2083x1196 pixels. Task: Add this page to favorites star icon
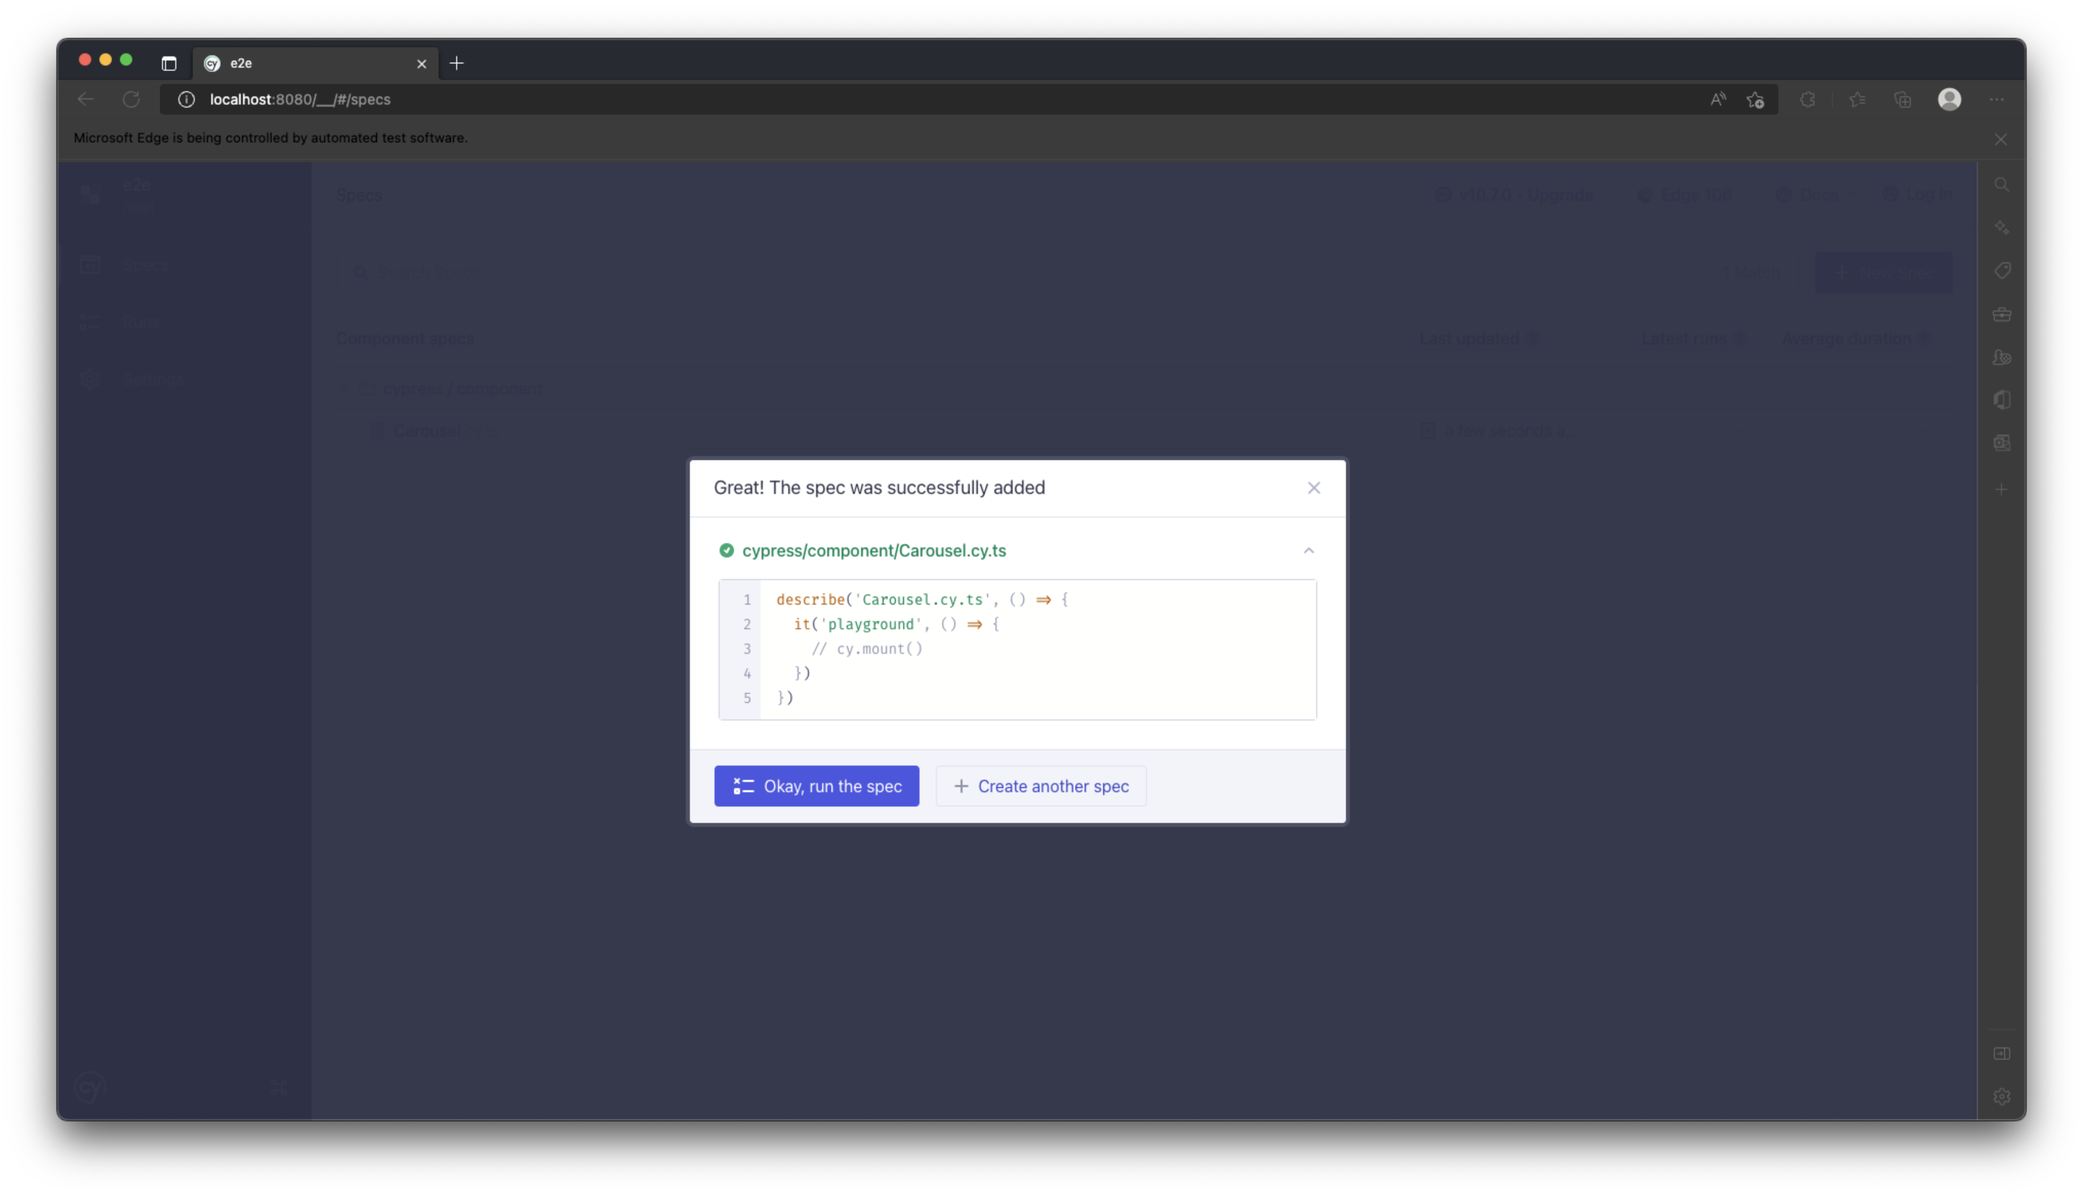[x=1755, y=99]
